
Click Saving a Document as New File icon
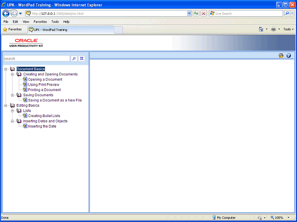[25, 100]
